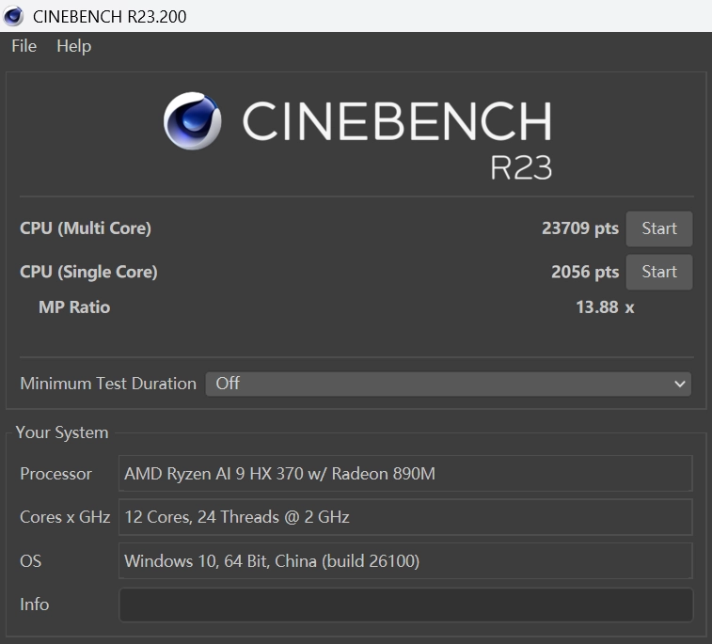
Task: Click the MP Ratio value 13.88 x
Action: click(x=604, y=306)
